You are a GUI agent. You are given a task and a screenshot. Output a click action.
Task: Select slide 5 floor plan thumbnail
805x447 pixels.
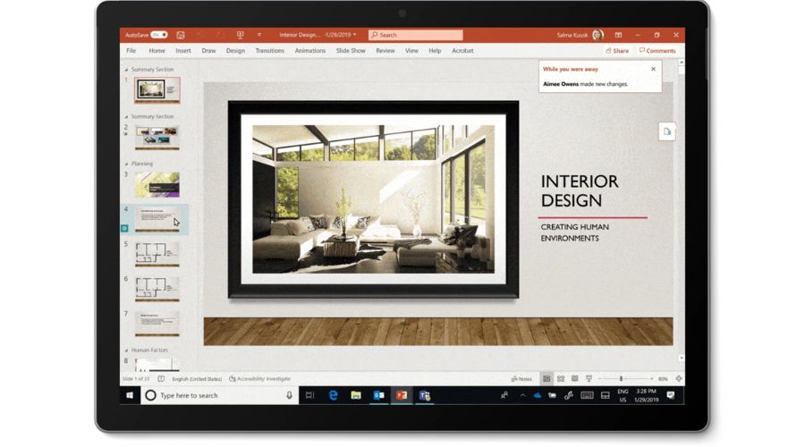[157, 254]
